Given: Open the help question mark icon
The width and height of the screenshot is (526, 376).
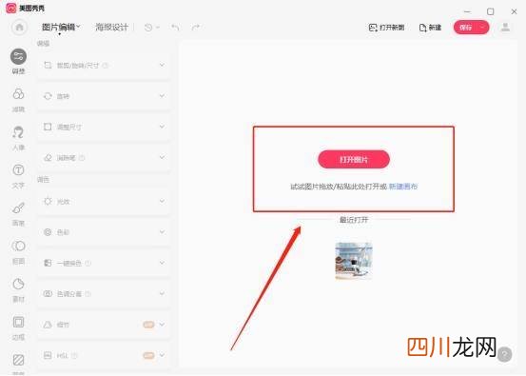Looking at the screenshot, I should [504, 354].
